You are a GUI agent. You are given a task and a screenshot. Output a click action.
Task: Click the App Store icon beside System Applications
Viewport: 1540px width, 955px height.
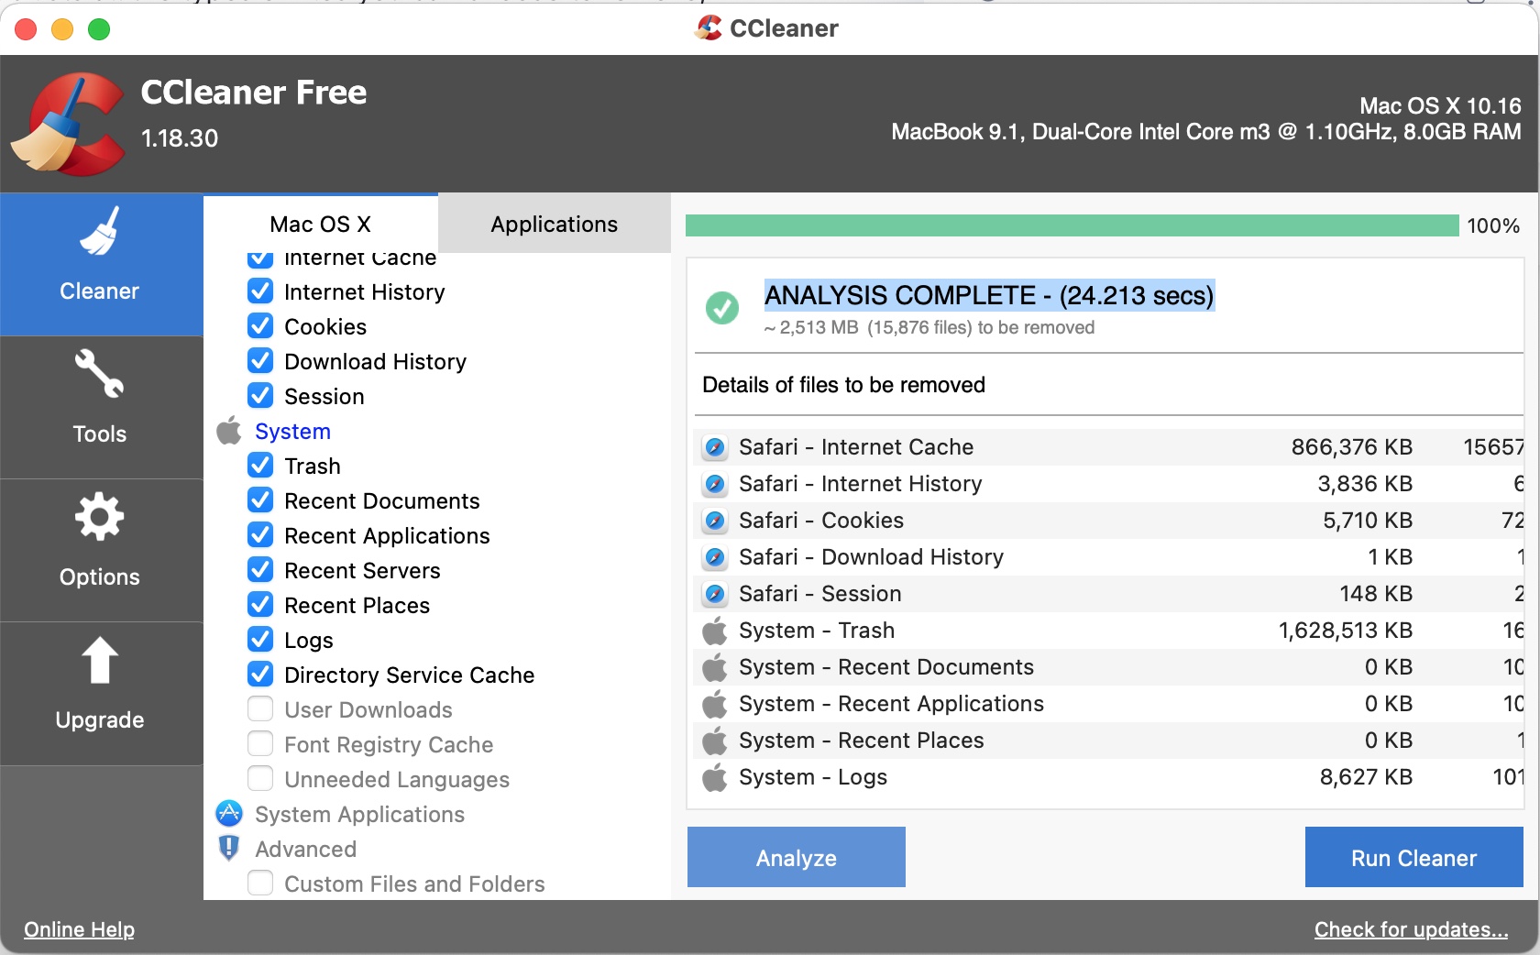229,814
